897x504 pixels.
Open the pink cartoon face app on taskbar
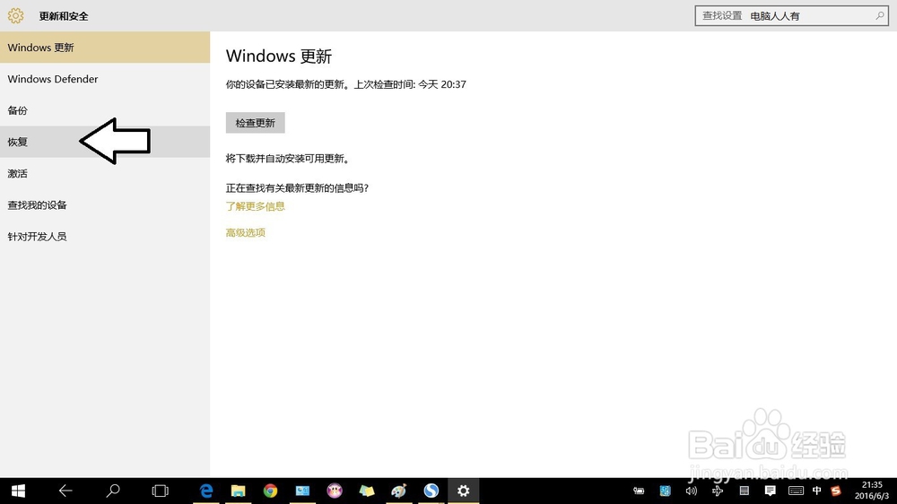click(335, 491)
